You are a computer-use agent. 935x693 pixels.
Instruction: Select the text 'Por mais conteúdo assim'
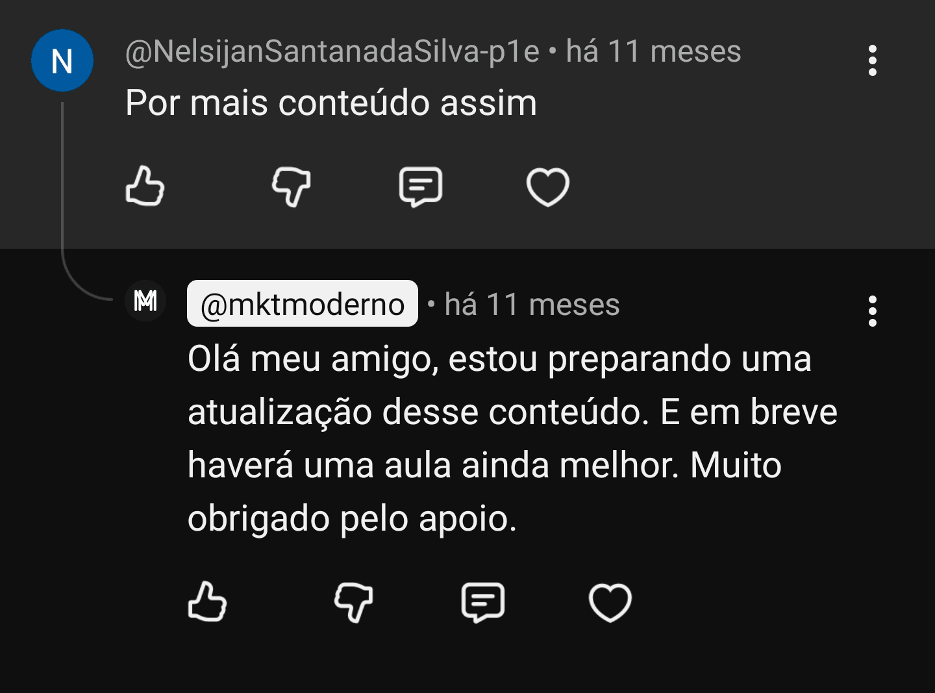point(331,103)
